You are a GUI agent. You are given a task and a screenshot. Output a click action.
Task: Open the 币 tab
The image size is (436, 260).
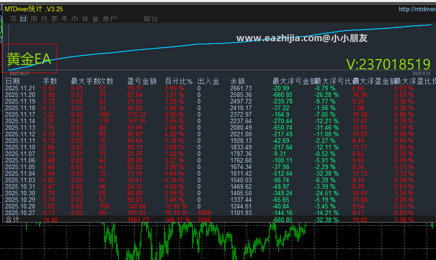tap(75, 19)
